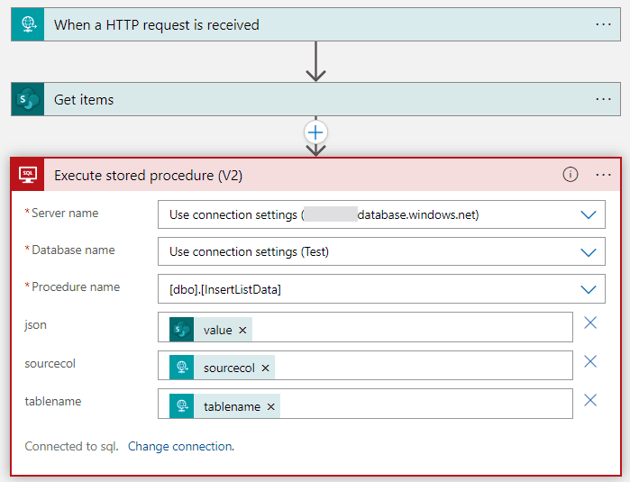
Task: Click HTTP icon on tablename token
Action: pyautogui.click(x=181, y=405)
